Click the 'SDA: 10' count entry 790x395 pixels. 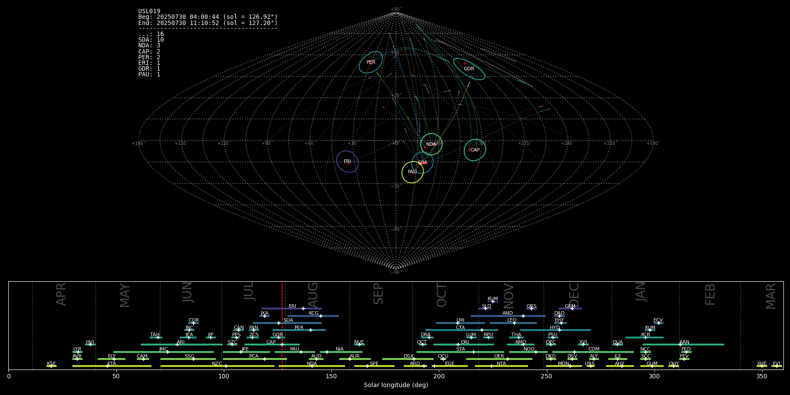tap(151, 40)
